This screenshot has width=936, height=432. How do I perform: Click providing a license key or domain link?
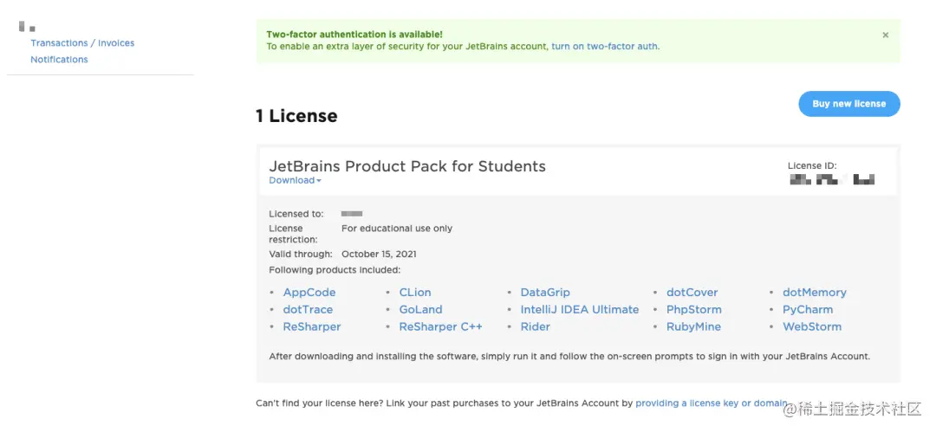[x=711, y=403]
